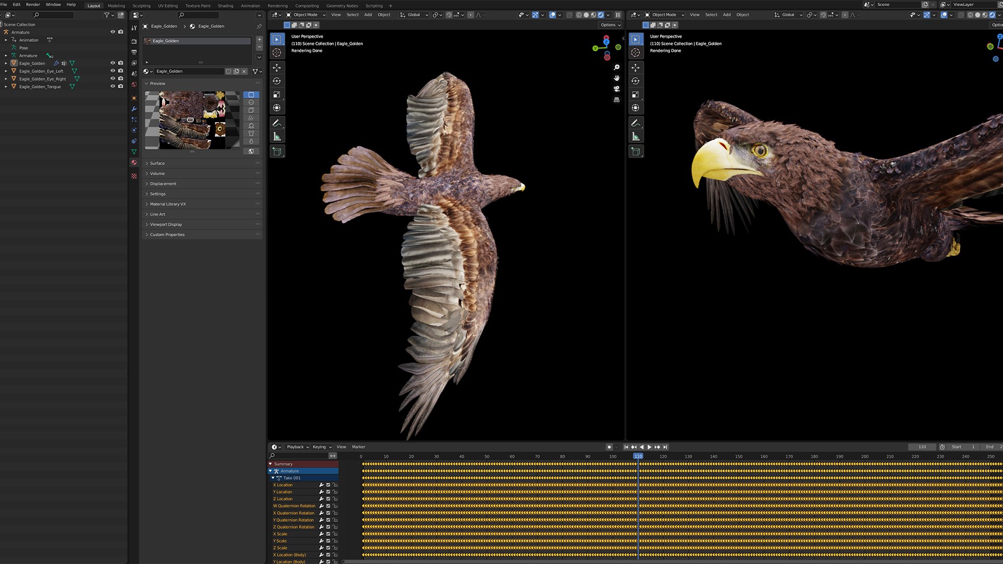
Task: Toggle X Location channel checkbox
Action: 328,485
